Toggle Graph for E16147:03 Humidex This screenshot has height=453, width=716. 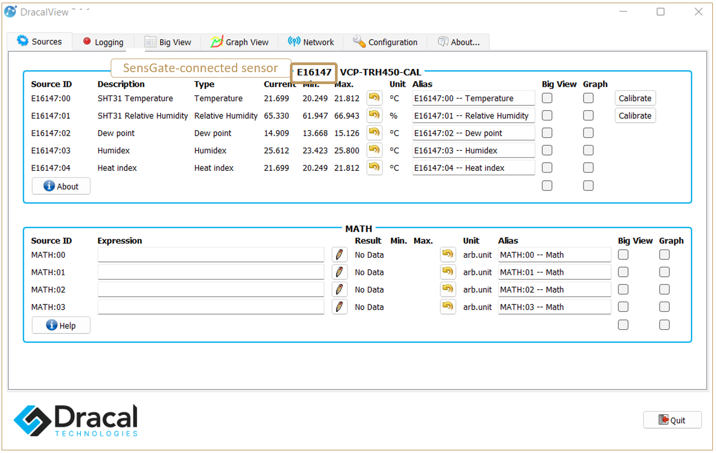pos(588,150)
